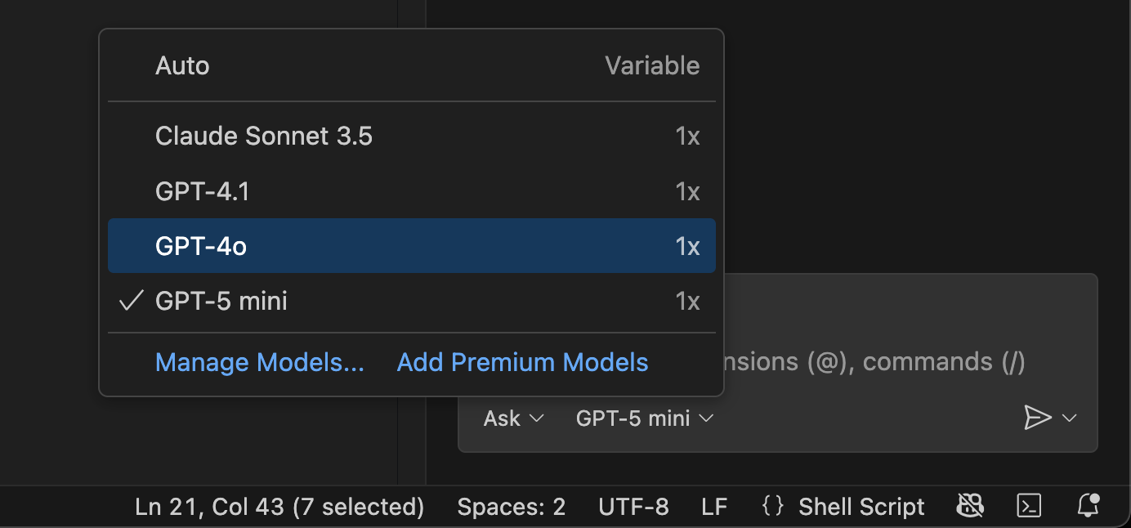Click the terminal icon in status bar
Viewport: 1131px width, 528px height.
pyautogui.click(x=1029, y=506)
